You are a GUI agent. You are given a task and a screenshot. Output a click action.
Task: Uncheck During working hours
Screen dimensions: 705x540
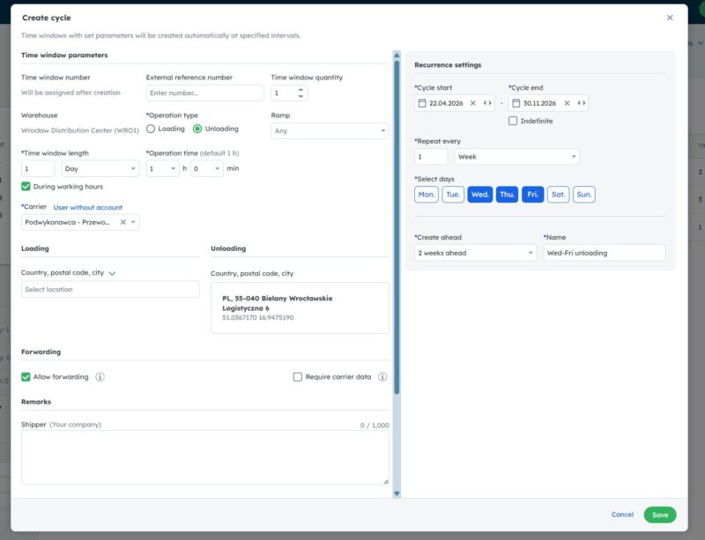[x=26, y=186]
